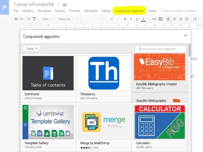Open the Thesaurus add-on thumbnail
Image resolution: width=203 pixels, height=152 pixels.
coord(104,73)
